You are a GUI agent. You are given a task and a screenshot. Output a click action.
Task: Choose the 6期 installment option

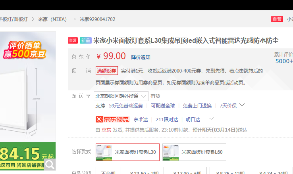(187, 171)
